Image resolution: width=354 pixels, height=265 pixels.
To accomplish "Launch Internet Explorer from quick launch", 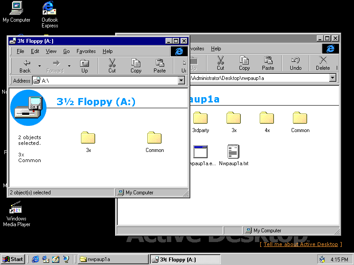I will click(35, 259).
